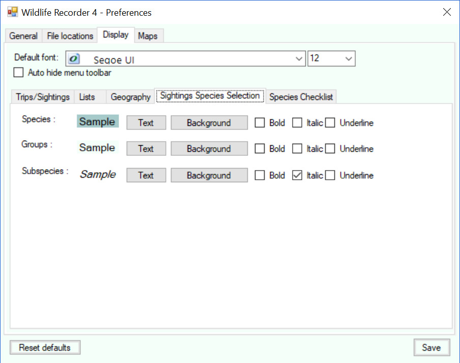Toggle Auto hide menu toolbar checkbox
Screen dimensions: 460x363
(x=18, y=72)
